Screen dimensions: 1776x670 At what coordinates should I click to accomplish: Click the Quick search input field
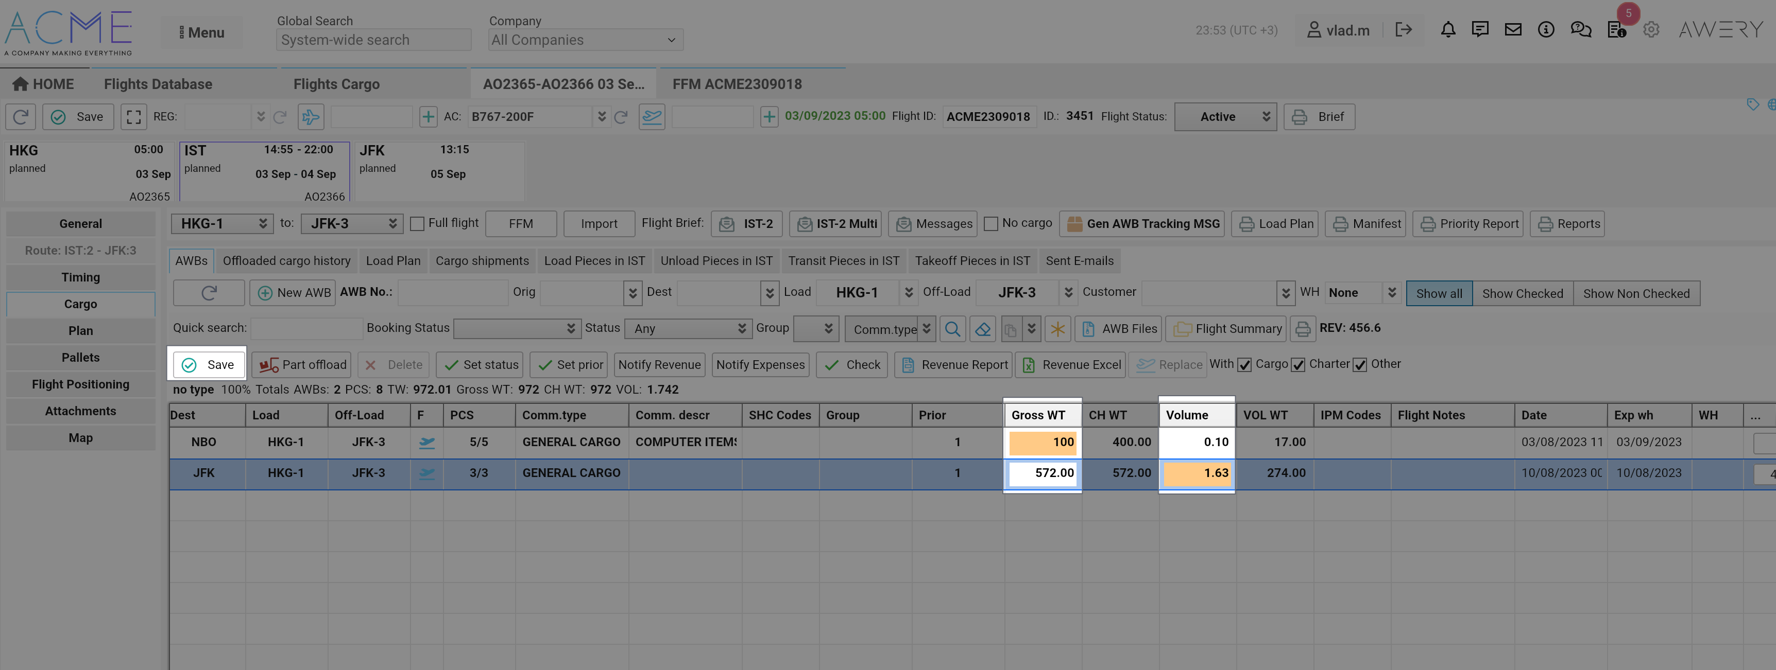306,328
